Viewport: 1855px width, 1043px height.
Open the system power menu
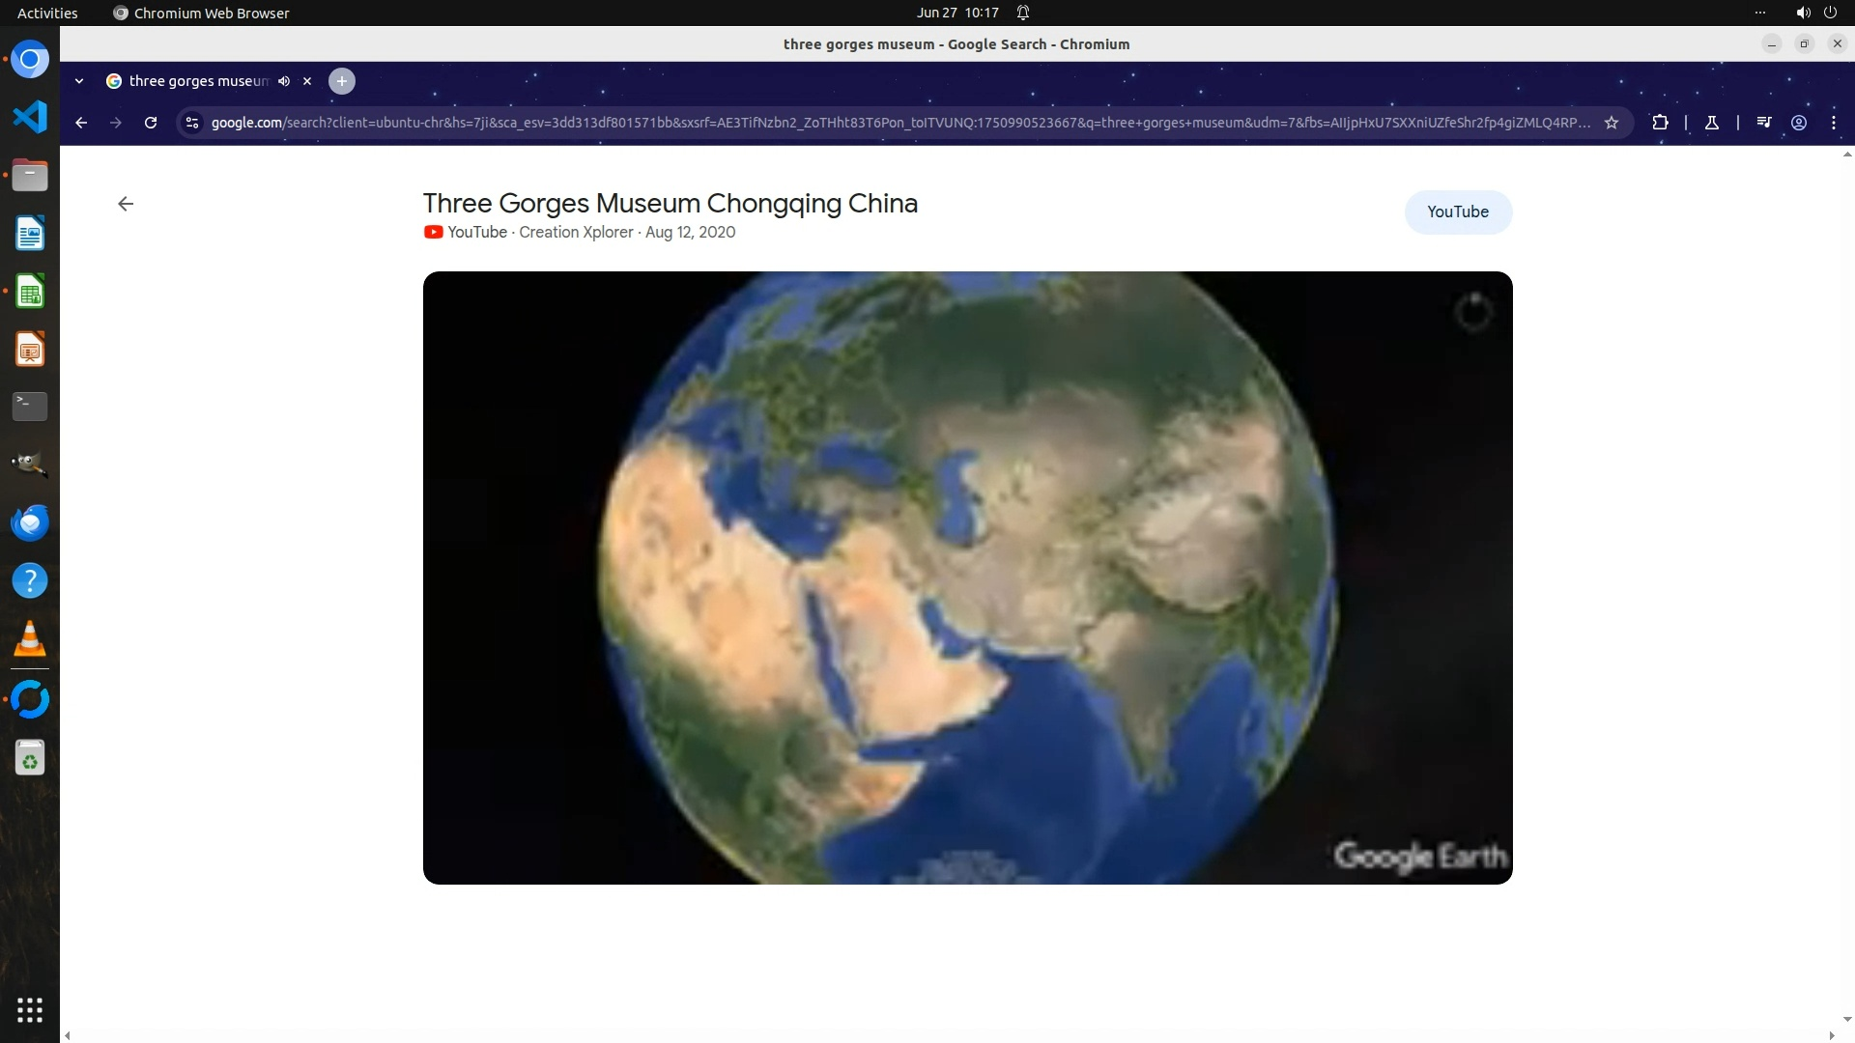[x=1830, y=13]
